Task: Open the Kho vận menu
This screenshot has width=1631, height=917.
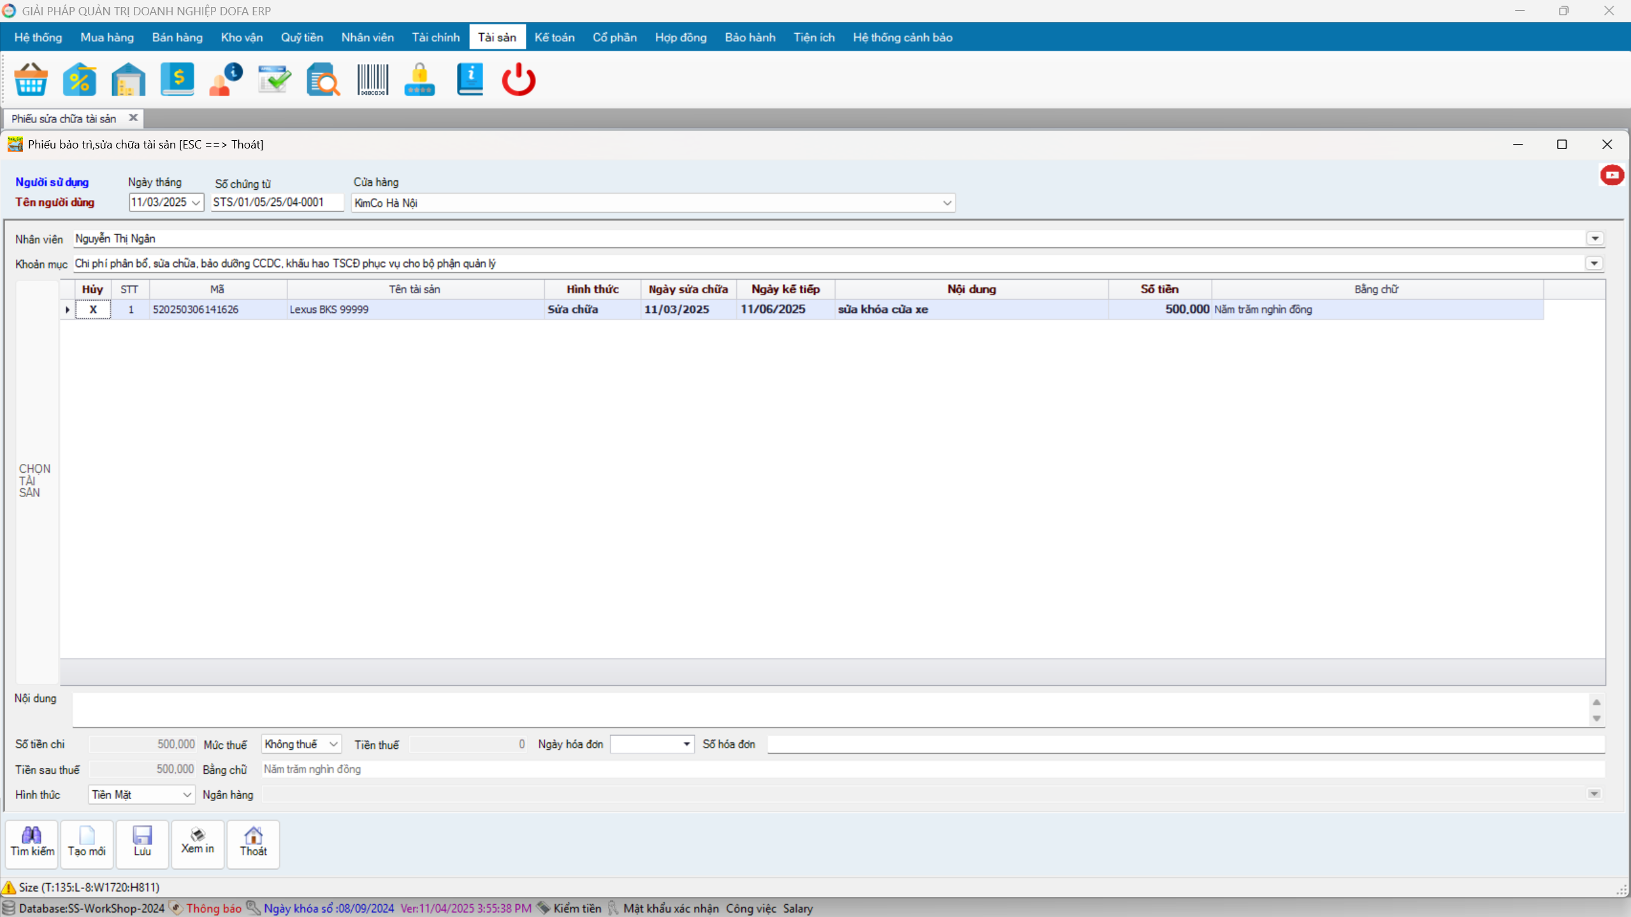Action: [x=242, y=37]
